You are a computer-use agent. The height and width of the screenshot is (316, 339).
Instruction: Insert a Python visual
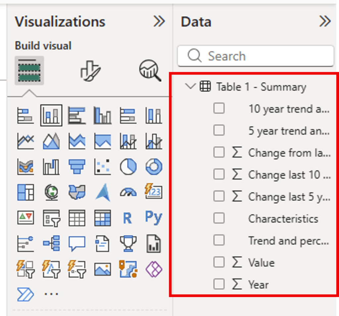point(154,218)
